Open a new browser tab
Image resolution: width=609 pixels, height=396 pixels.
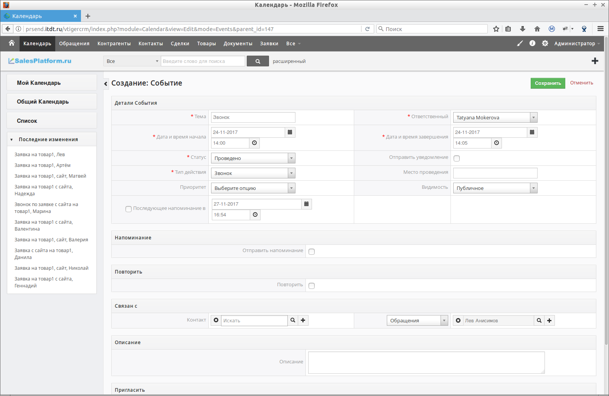point(88,16)
